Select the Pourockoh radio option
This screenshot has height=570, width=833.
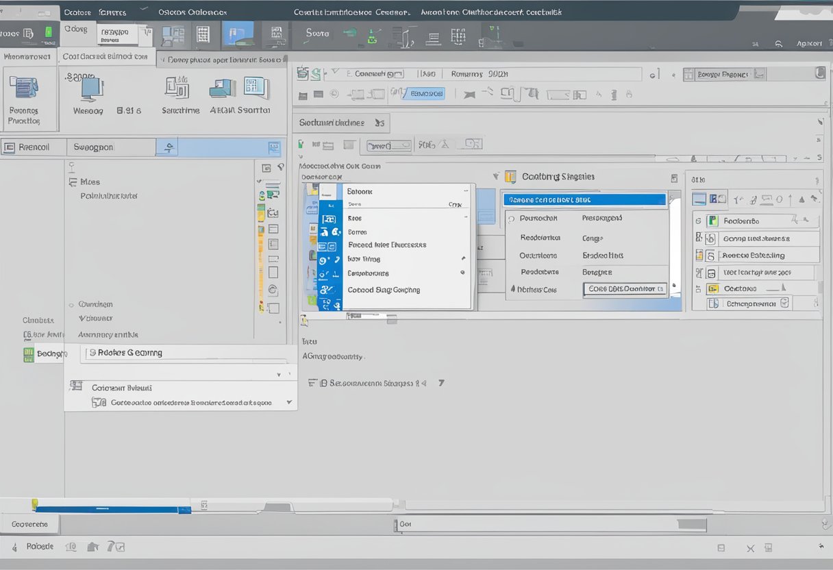[511, 219]
